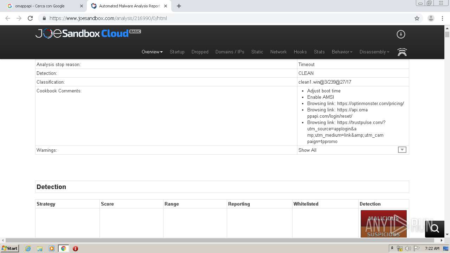Switch to the omappapi Google search tab
Viewport: 450px width, 253px height.
tap(44, 6)
